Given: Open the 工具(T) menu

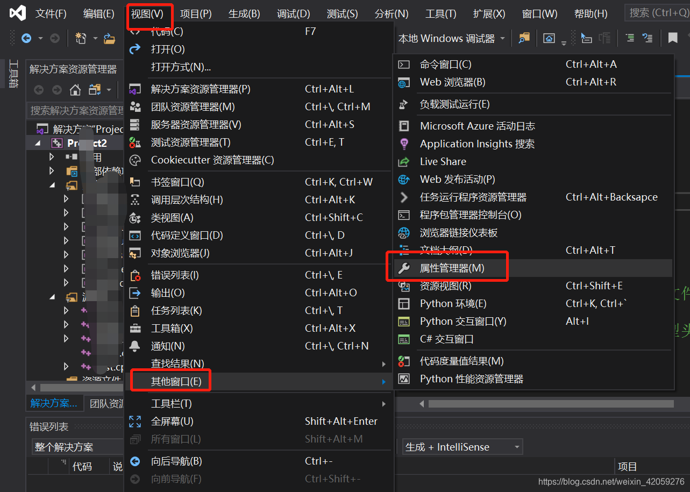Looking at the screenshot, I should [x=441, y=13].
